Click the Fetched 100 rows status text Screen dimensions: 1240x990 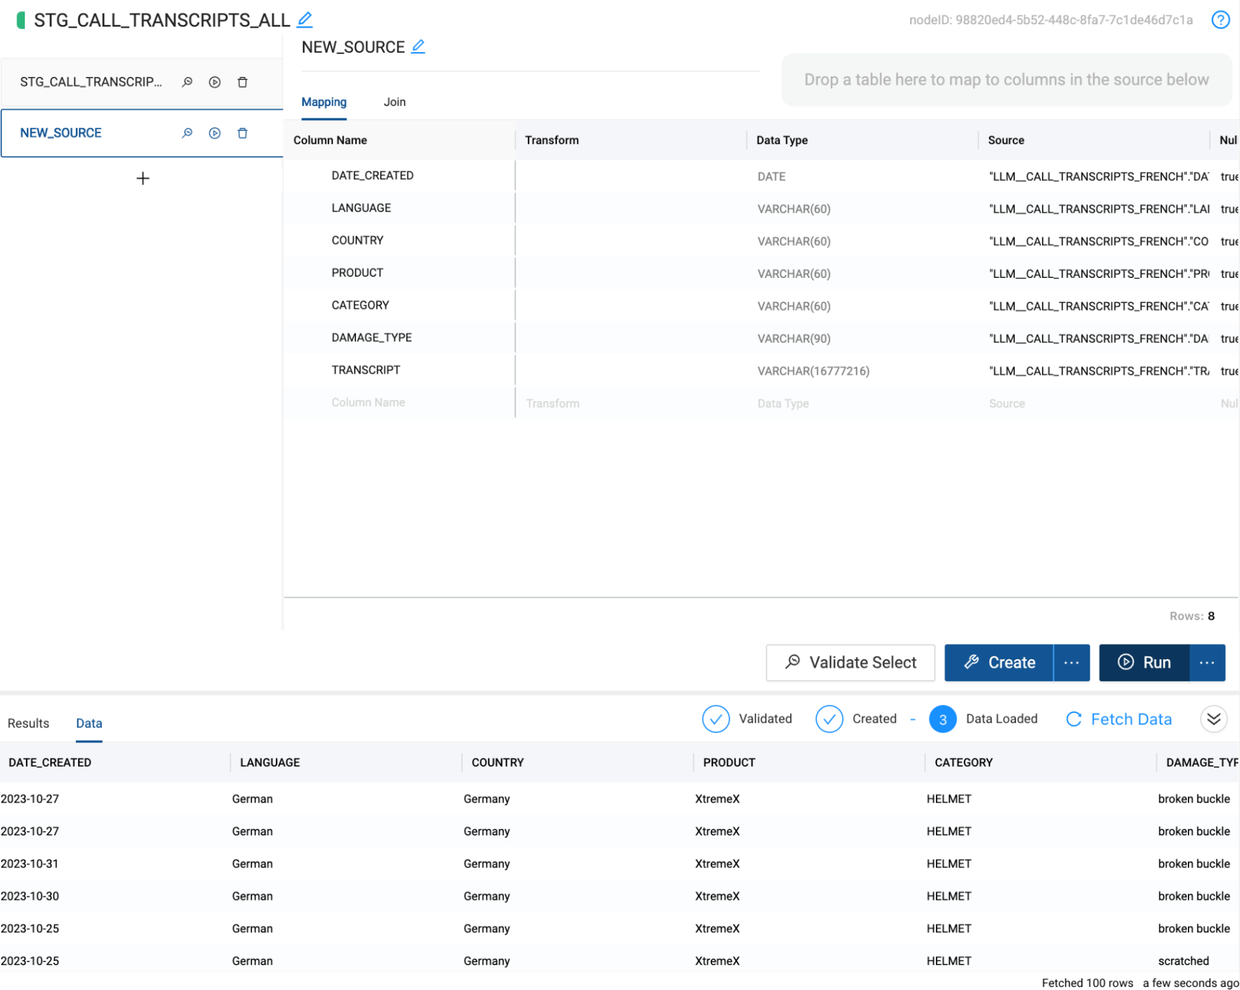point(1087,983)
